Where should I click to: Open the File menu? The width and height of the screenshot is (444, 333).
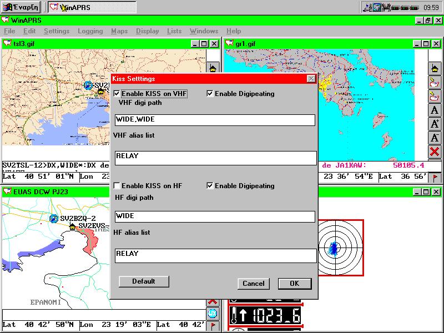(9, 31)
